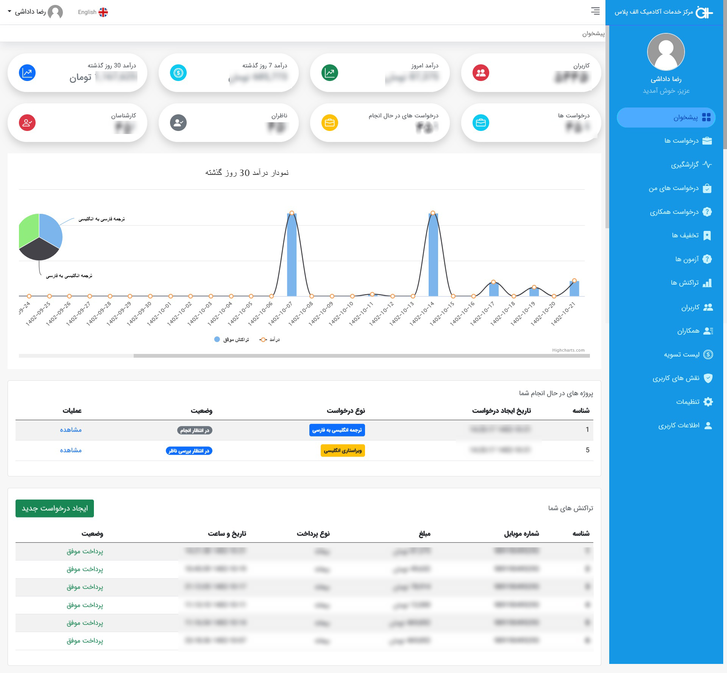
Task: Click yellow briefcase icon in درخواست های در حال انجام card
Action: [329, 123]
